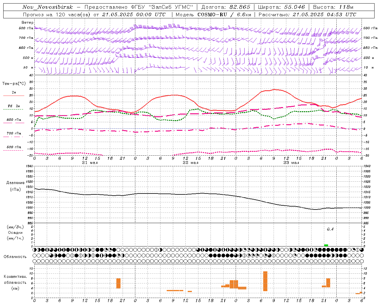
Task: Click the '700 гПа' temperature legend entry
Action: pyautogui.click(x=14, y=133)
